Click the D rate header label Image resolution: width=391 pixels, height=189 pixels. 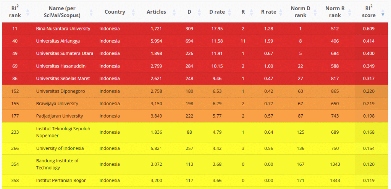(x=217, y=12)
